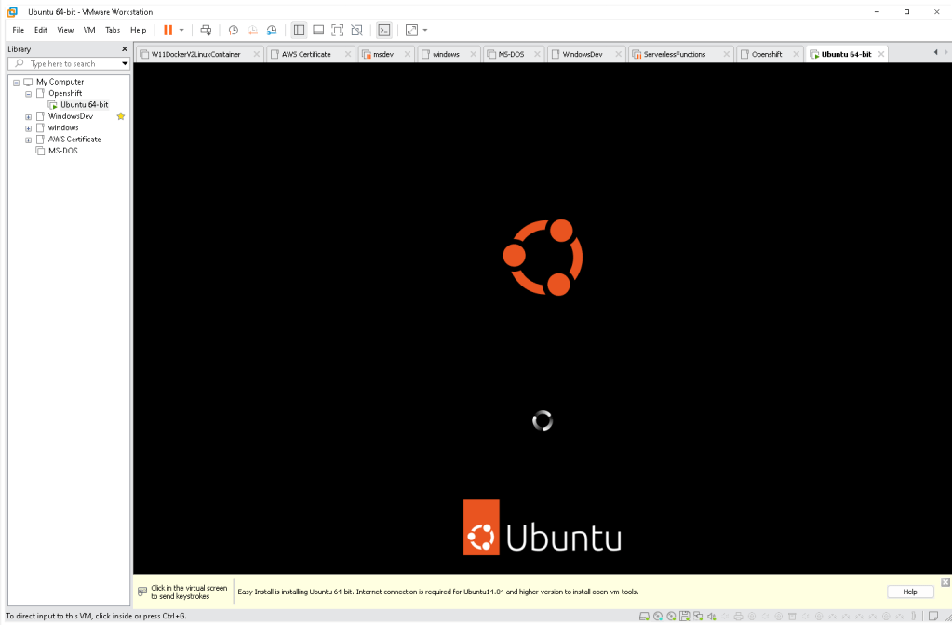Toggle the console view button
The height and width of the screenshot is (625, 952).
[x=383, y=30]
